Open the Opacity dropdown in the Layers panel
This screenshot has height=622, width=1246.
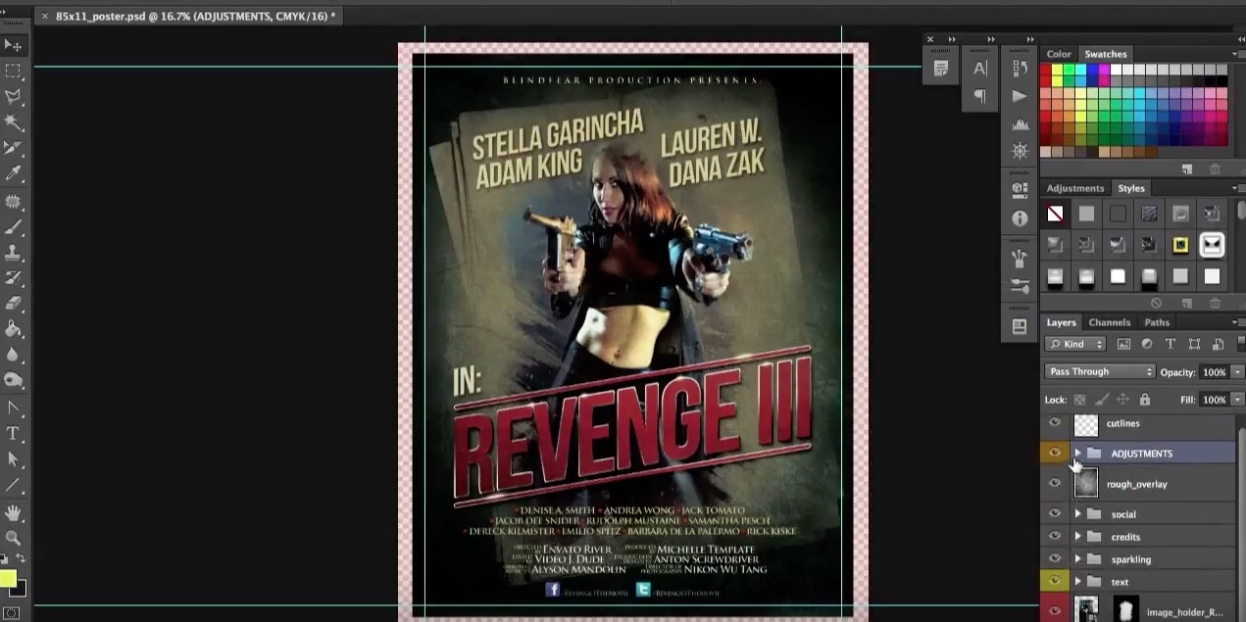pyautogui.click(x=1238, y=371)
